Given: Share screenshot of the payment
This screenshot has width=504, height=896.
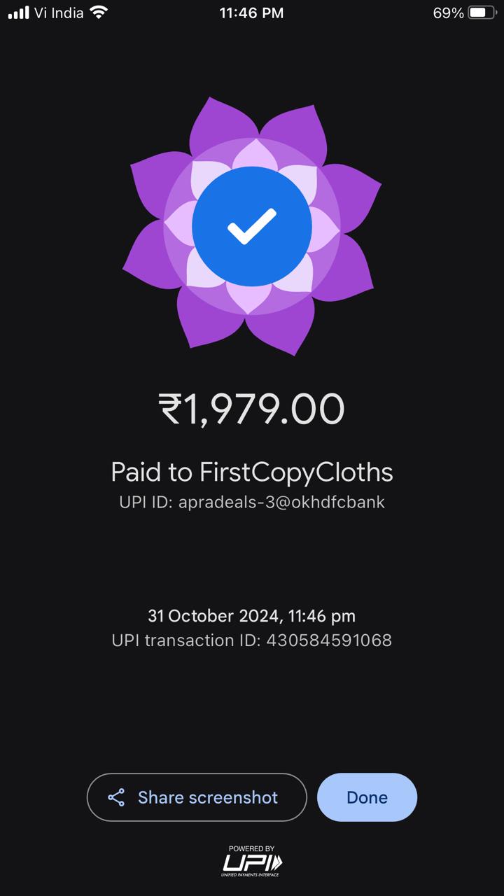Looking at the screenshot, I should [197, 797].
